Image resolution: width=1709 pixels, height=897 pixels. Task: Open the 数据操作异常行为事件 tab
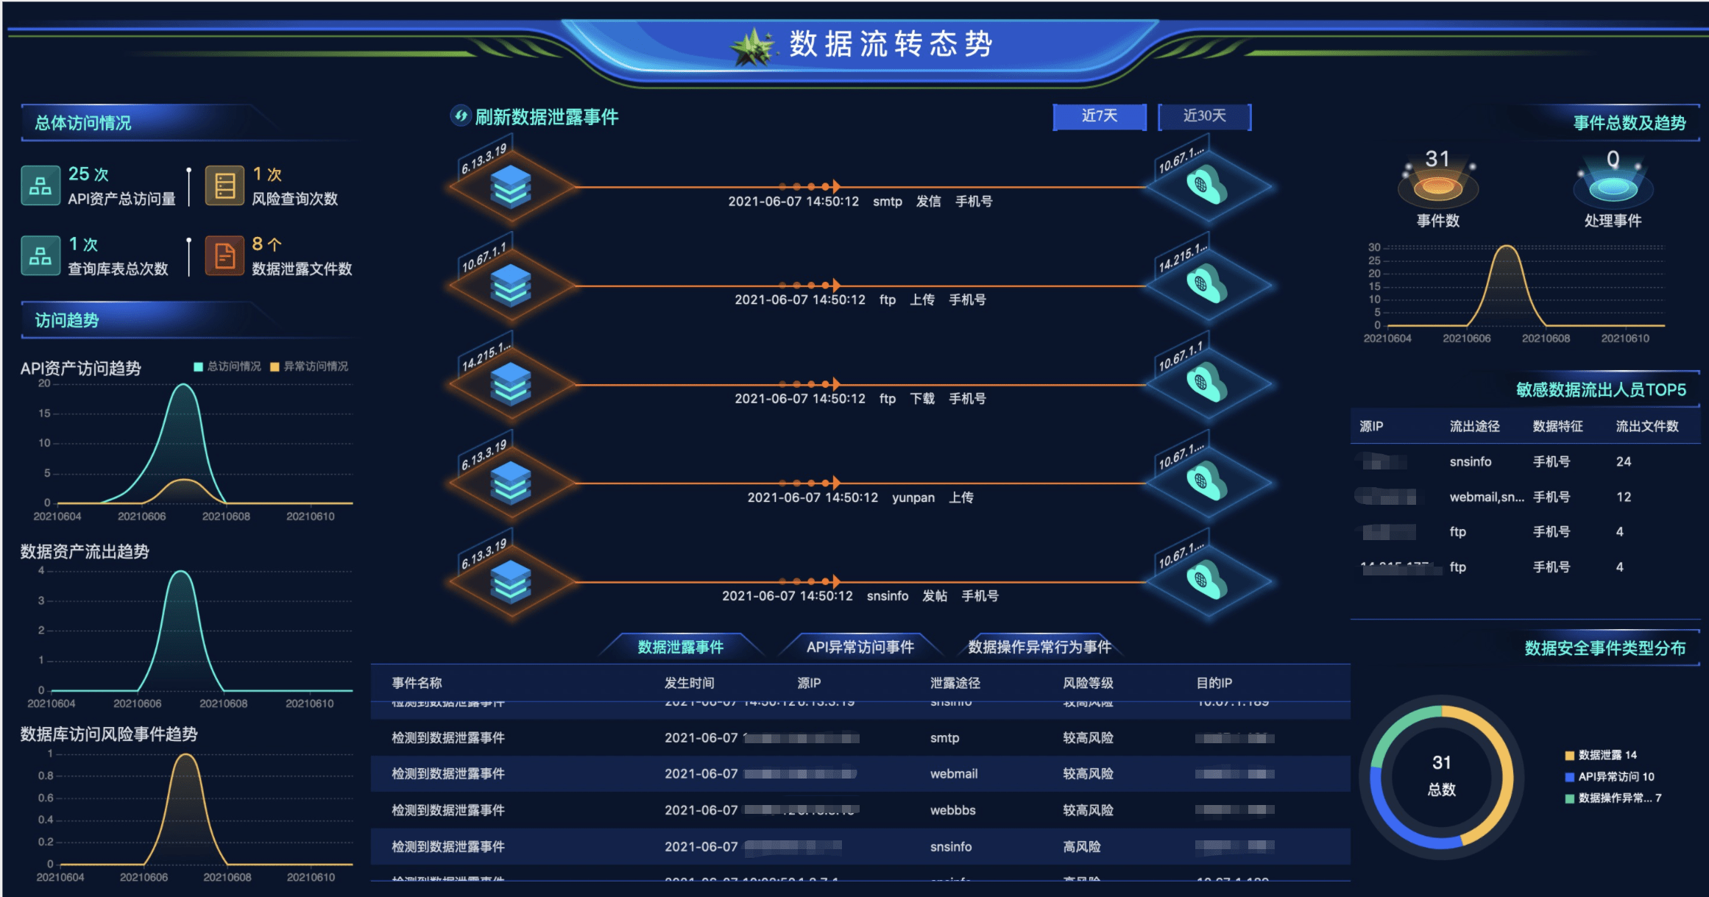point(1039,647)
